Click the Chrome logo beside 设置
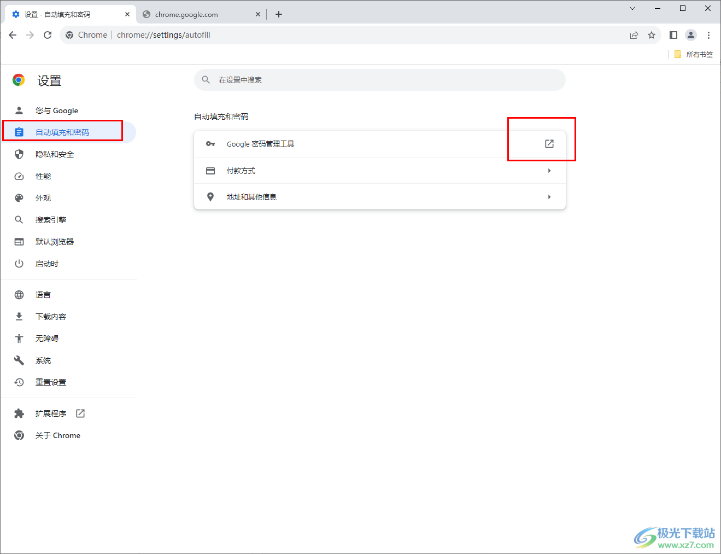This screenshot has height=554, width=721. click(x=19, y=80)
